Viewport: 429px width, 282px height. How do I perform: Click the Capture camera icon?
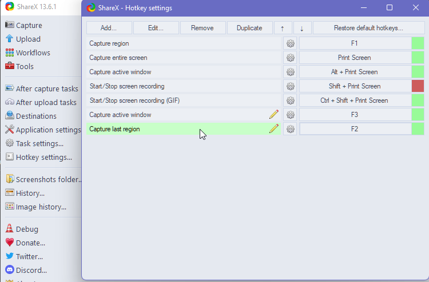point(10,25)
